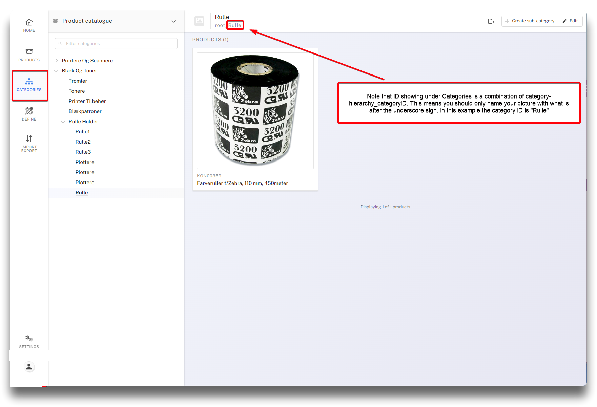Collapse the Blæk Og Toner category

point(56,71)
